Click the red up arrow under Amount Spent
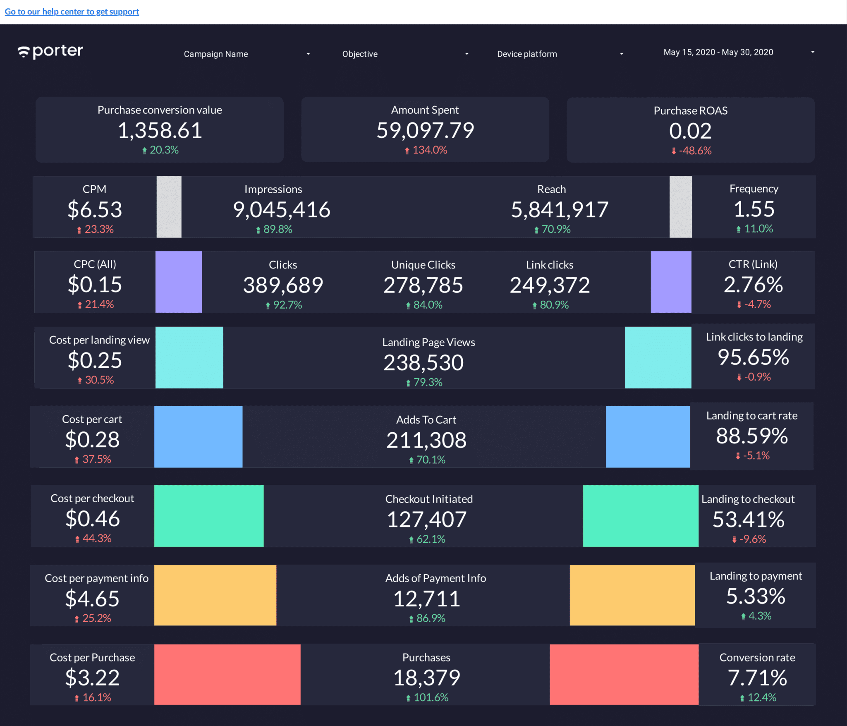 tap(407, 151)
